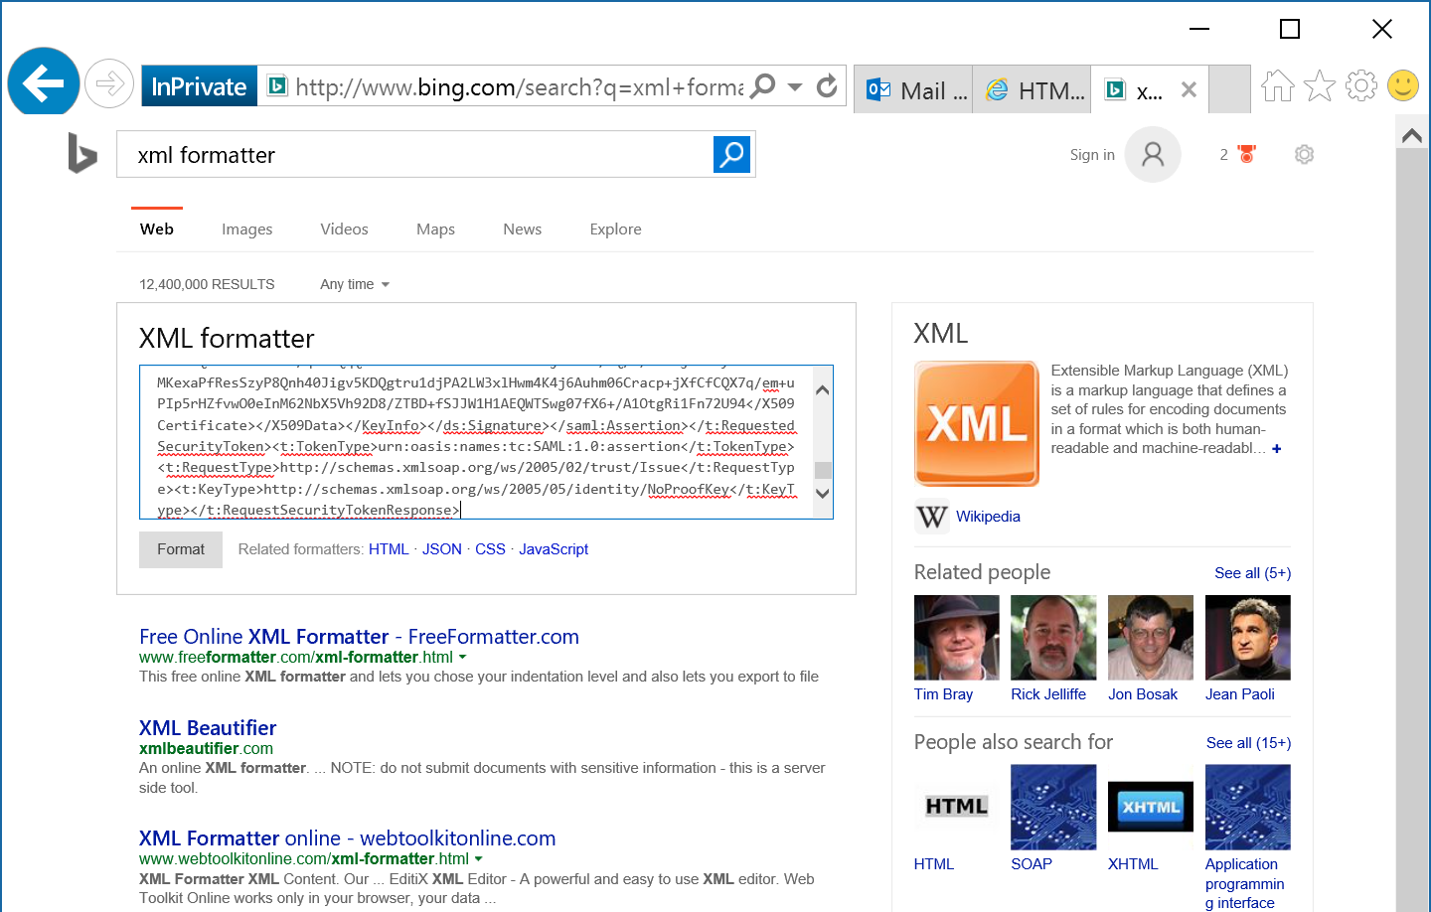Open the browser tools gear icon
The height and width of the screenshot is (912, 1431).
point(1361,86)
